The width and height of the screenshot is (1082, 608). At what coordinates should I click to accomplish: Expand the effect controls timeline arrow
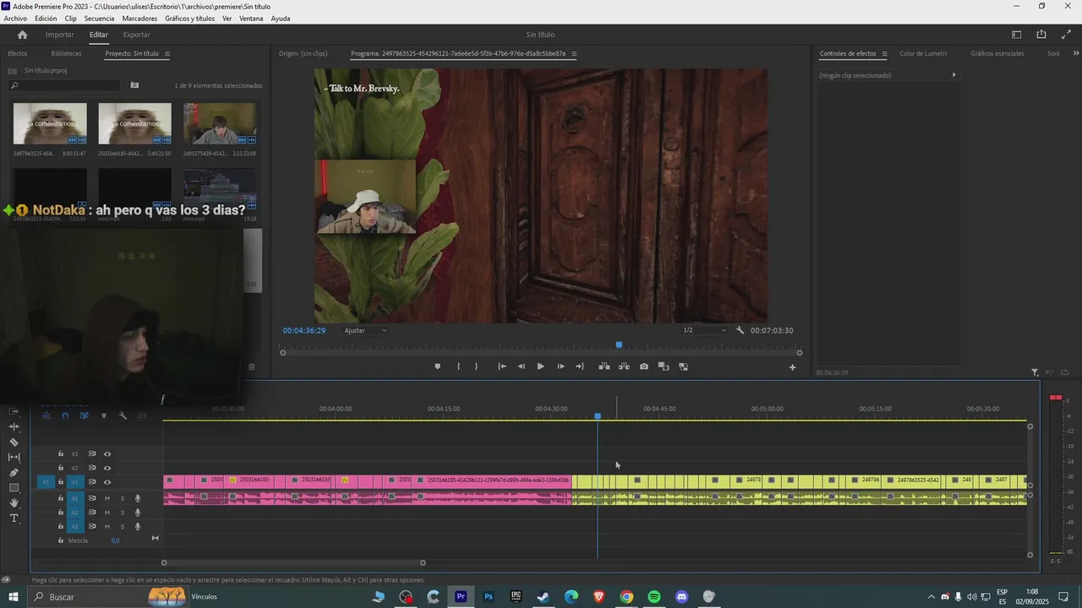pos(954,75)
